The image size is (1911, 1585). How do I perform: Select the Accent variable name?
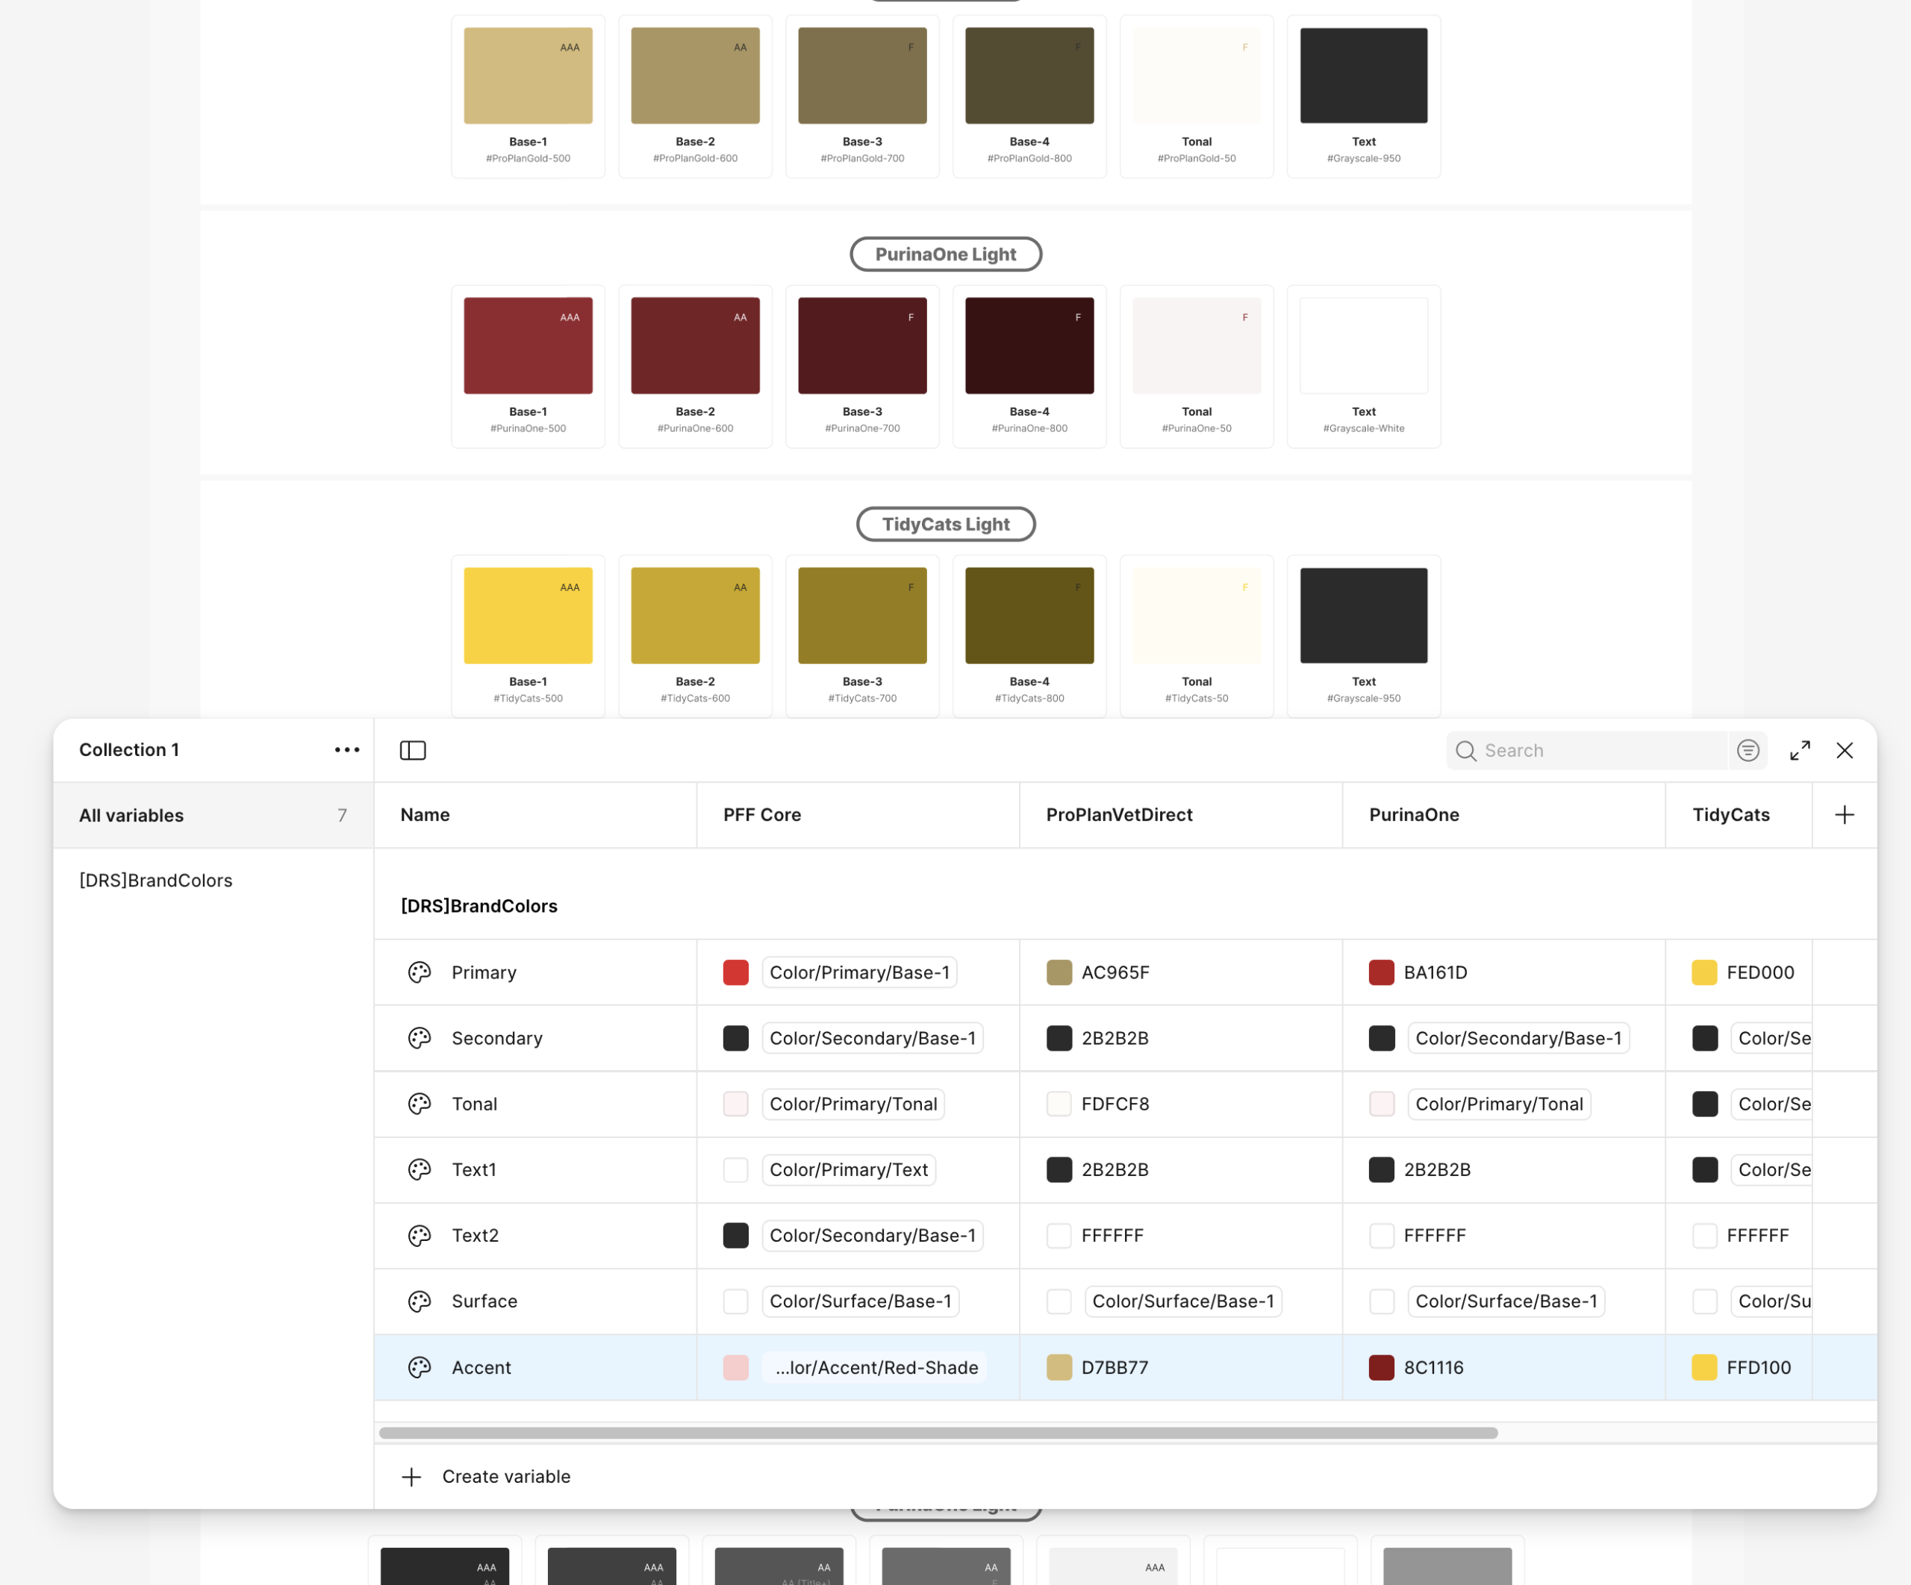point(481,1368)
